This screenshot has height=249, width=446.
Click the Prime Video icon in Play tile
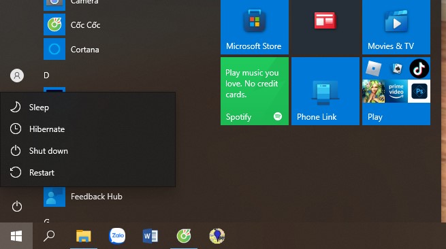click(x=396, y=91)
